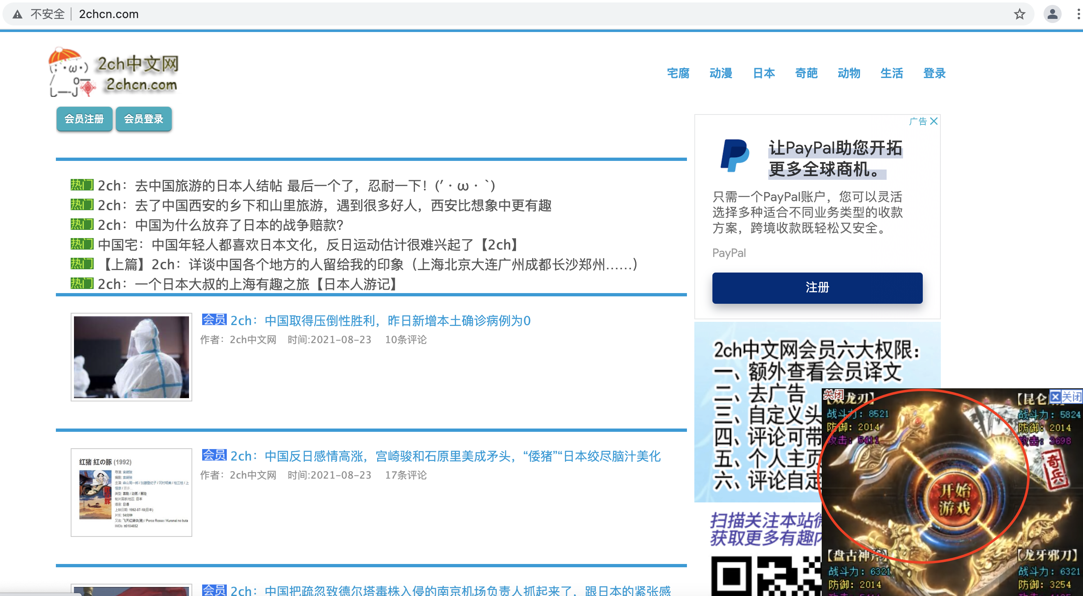The height and width of the screenshot is (596, 1083).
Task: Close the PayPal ad via the X button
Action: pos(934,121)
